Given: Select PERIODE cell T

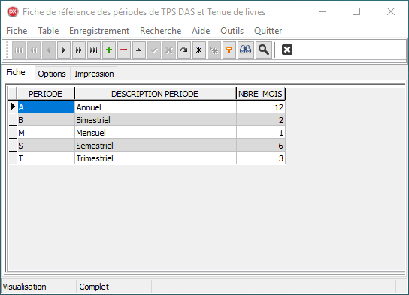Looking at the screenshot, I should click(46, 158).
